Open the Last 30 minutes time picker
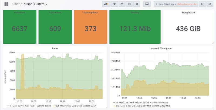216x110 pixels. click(x=166, y=4)
